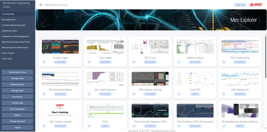The height and width of the screenshot is (132, 267).
Task: Open Activity Logs from sidebar
Action: pos(17,103)
